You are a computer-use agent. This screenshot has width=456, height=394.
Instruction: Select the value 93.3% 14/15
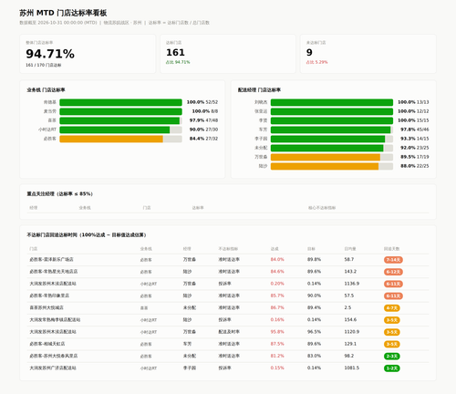pyautogui.click(x=415, y=139)
